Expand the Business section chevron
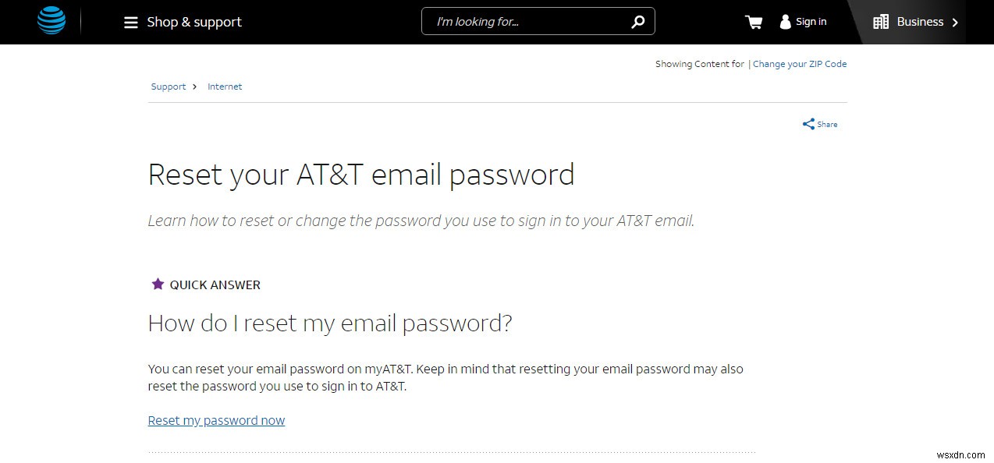The width and height of the screenshot is (994, 463). pos(957,22)
